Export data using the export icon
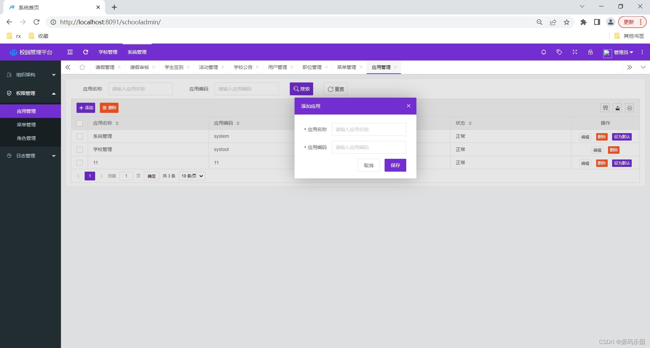This screenshot has height=348, width=650. (x=617, y=108)
